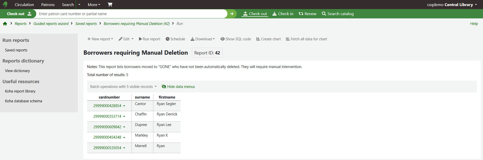Open Koha database schema link

[x=23, y=101]
